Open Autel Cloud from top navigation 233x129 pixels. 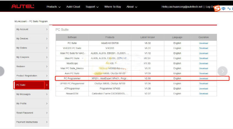coord(73,7)
